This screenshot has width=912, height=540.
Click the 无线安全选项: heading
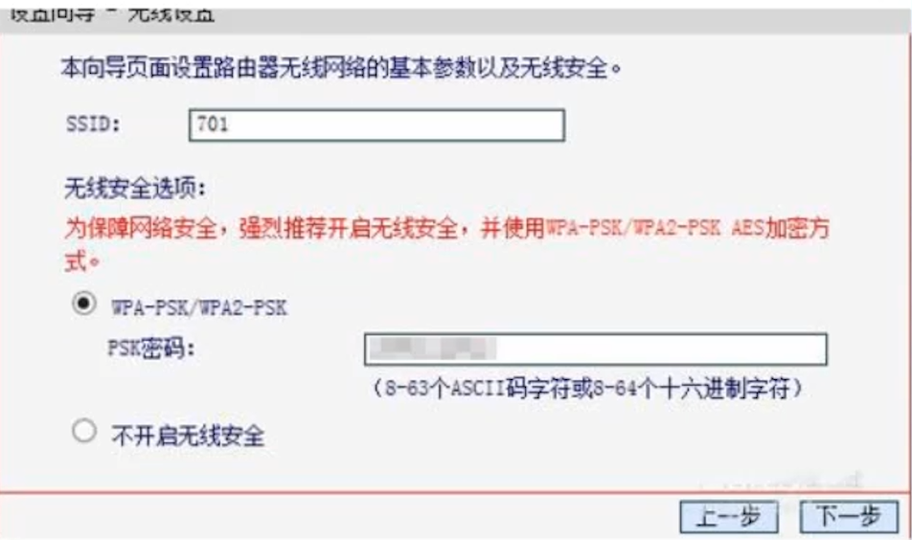click(135, 189)
